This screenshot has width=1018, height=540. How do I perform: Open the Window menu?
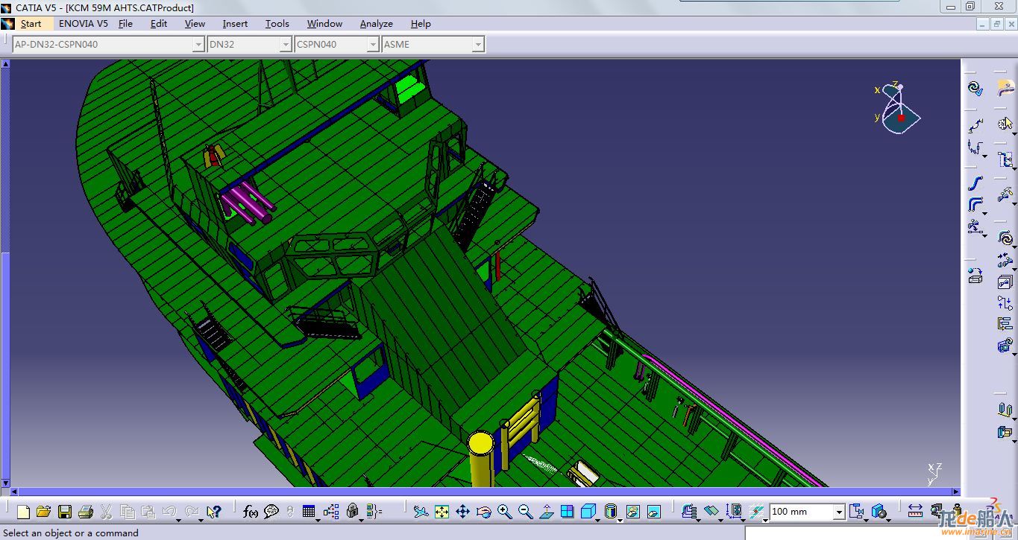[x=324, y=24]
